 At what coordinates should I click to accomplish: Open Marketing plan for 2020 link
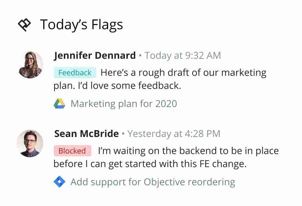[x=124, y=104]
